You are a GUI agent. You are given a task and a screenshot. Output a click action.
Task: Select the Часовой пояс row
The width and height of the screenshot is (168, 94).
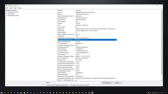(x=87, y=60)
